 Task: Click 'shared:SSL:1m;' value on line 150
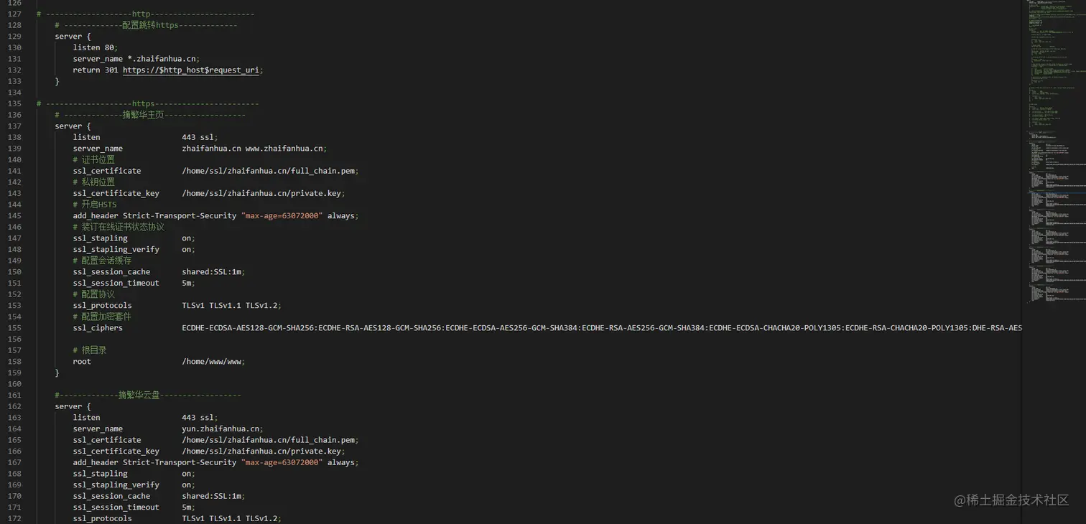(213, 272)
